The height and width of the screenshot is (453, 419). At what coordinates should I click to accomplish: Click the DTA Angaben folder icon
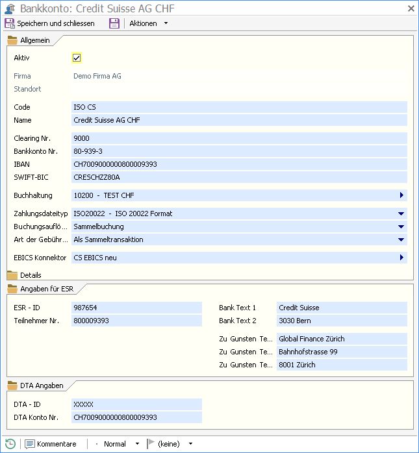tap(12, 386)
